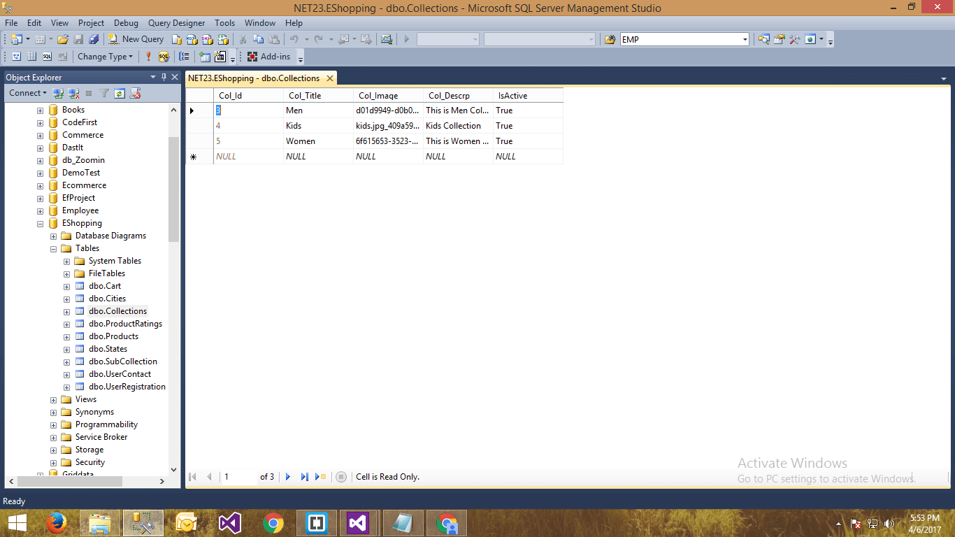Expand the System Tables folder
The image size is (955, 537).
66,262
